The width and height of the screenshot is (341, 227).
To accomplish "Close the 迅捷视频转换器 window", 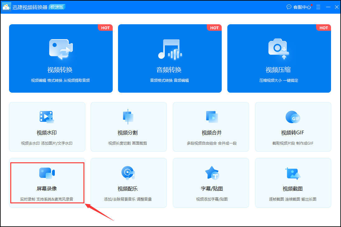I will click(x=337, y=7).
